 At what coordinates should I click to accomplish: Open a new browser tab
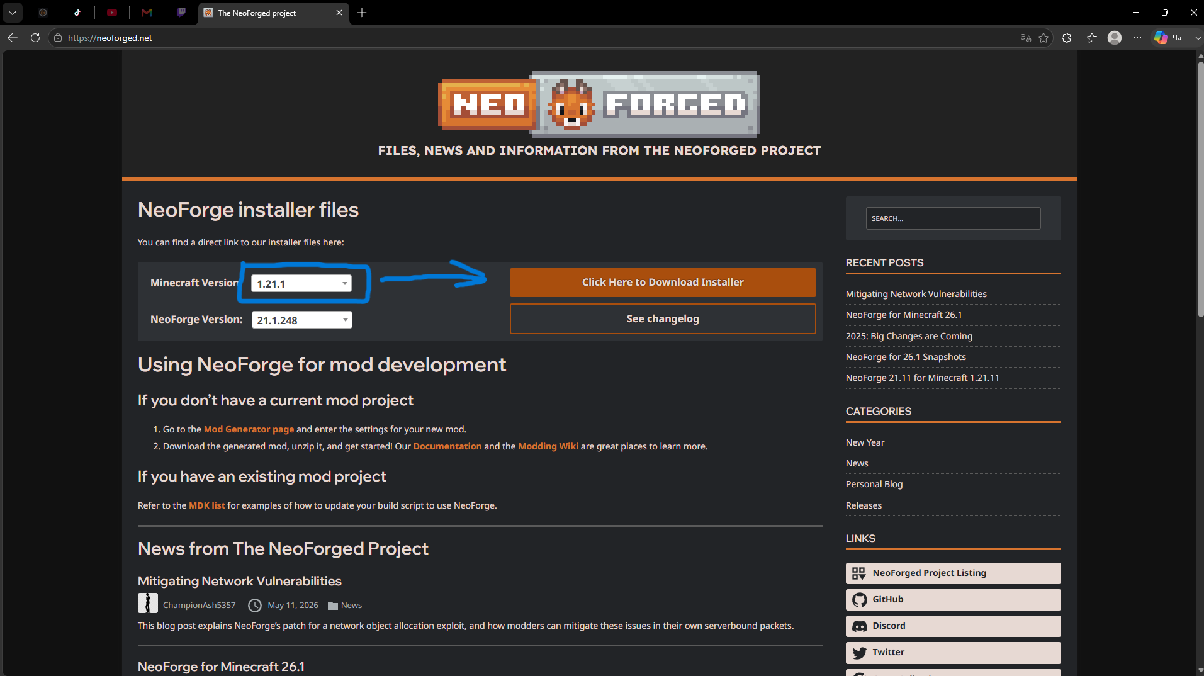(x=362, y=13)
